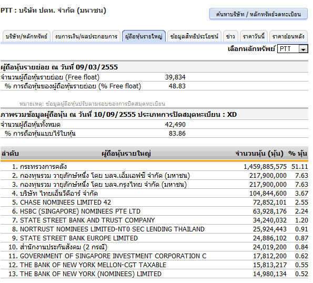313x283 pixels.
Task: Click share count 1,459,885,575
Action: 265,166
